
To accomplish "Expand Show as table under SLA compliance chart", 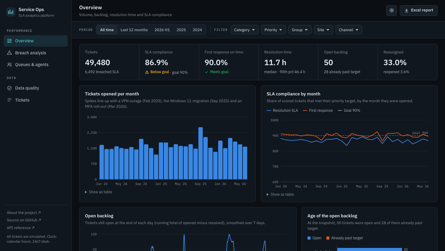I will tap(280, 195).
